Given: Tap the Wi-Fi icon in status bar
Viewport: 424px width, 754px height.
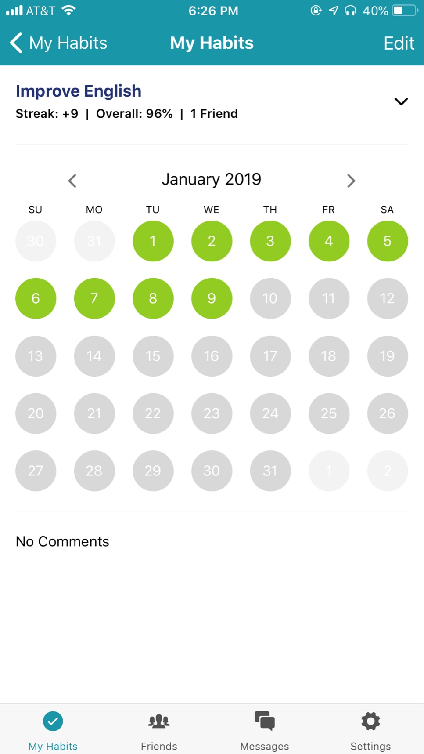Looking at the screenshot, I should coord(68,10).
